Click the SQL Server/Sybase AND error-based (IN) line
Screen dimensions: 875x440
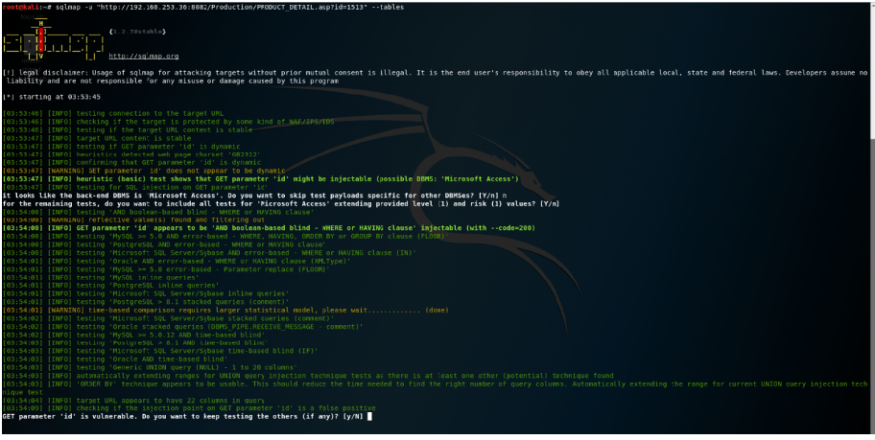(209, 253)
